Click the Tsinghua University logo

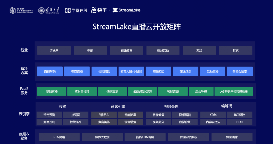pos(49,10)
